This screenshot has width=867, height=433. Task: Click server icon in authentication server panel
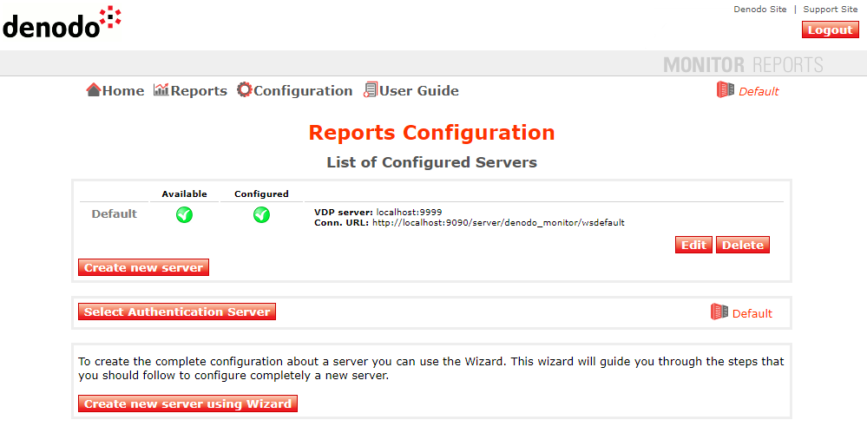pos(719,312)
